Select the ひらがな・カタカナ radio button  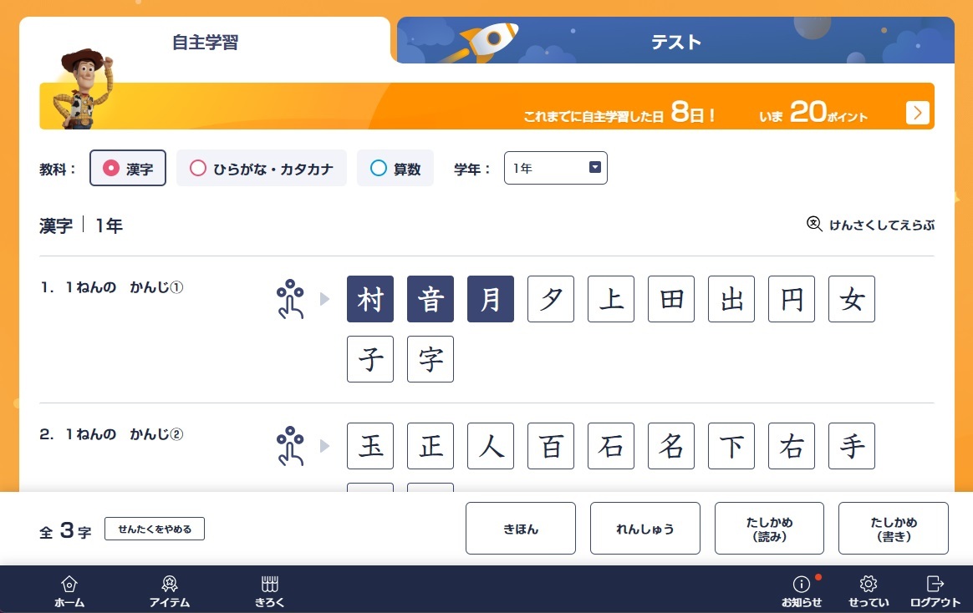(x=198, y=169)
